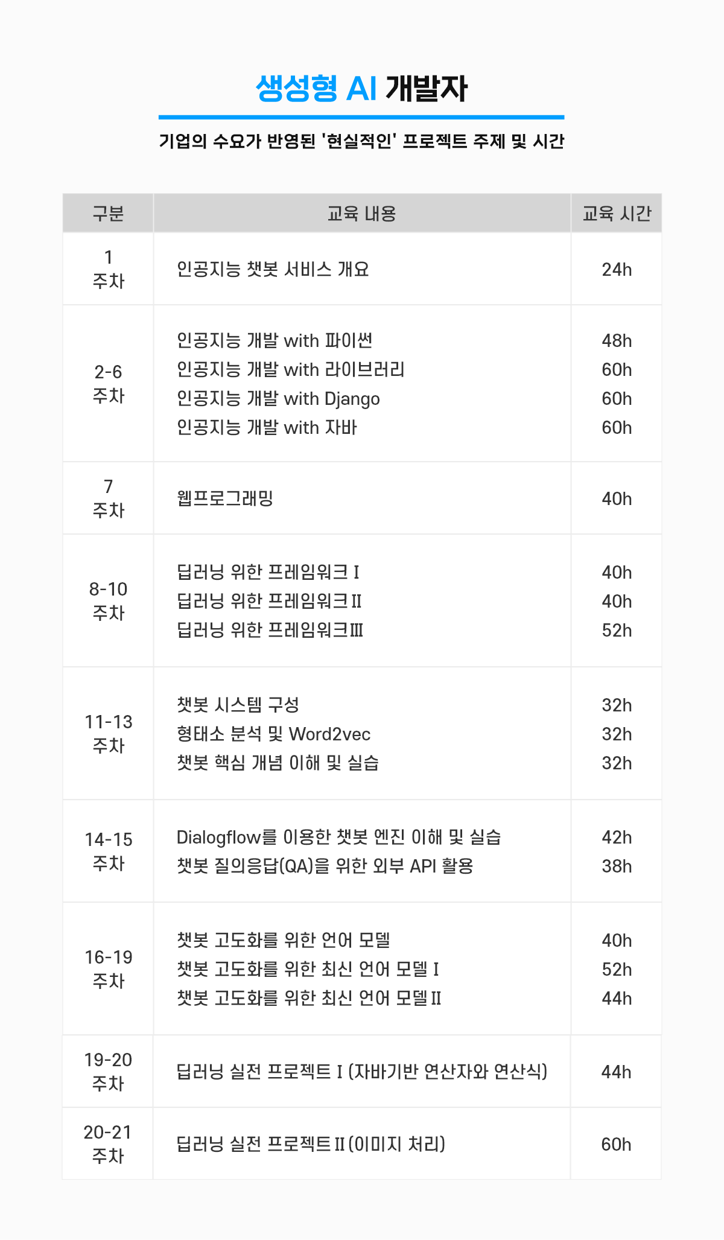Select '딥러닝 위한 프레임워크 Ⅲ' entry
Viewport: 724px width, 1240px height.
click(270, 631)
